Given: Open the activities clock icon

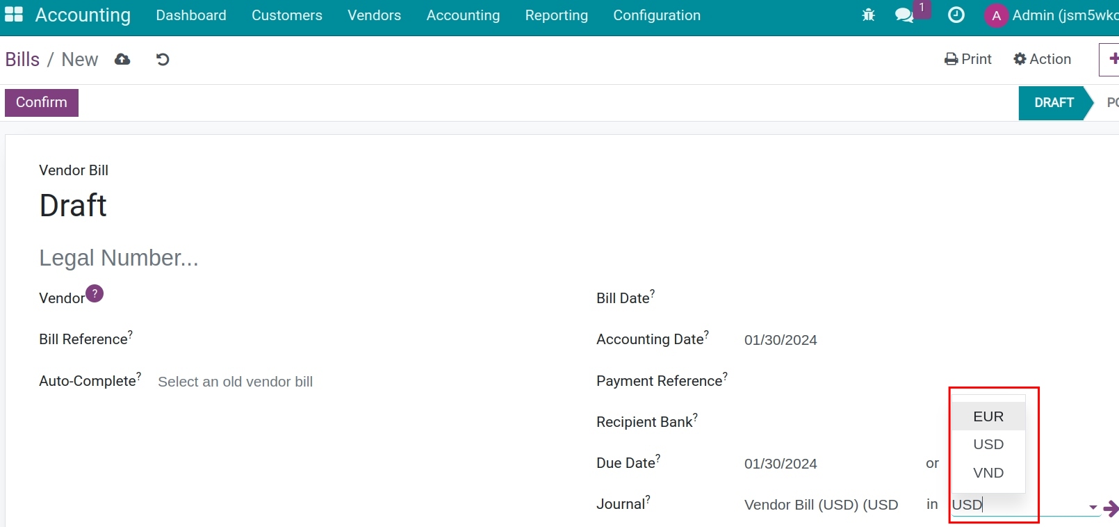Looking at the screenshot, I should (956, 15).
